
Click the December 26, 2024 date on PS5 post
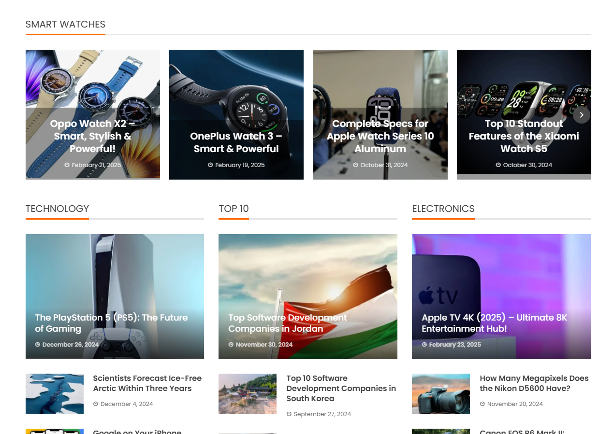(x=70, y=345)
